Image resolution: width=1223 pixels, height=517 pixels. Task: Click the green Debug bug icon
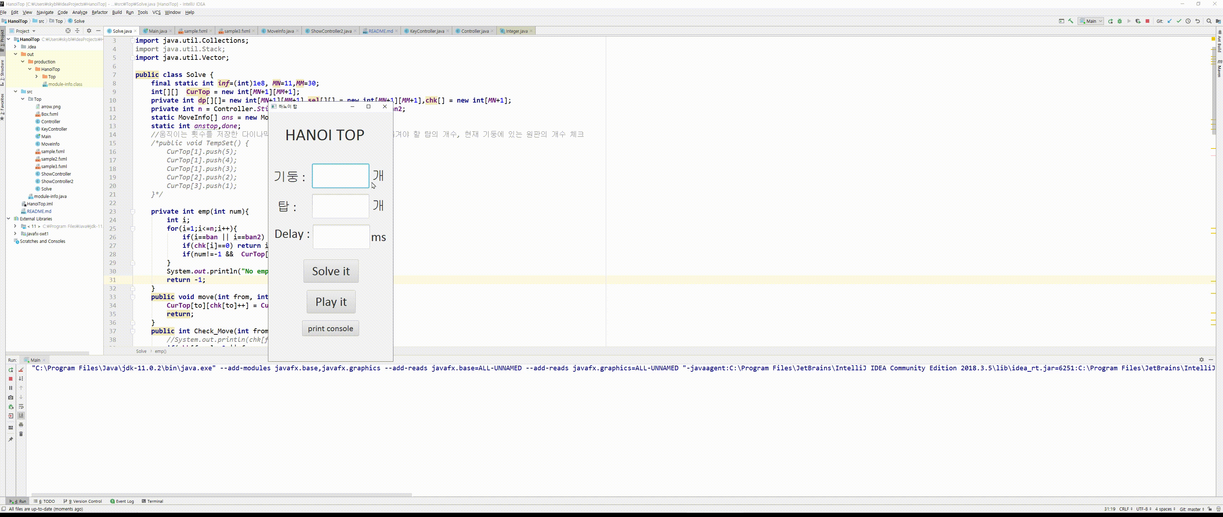(x=1120, y=21)
